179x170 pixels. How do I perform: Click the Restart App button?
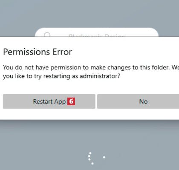(49, 101)
